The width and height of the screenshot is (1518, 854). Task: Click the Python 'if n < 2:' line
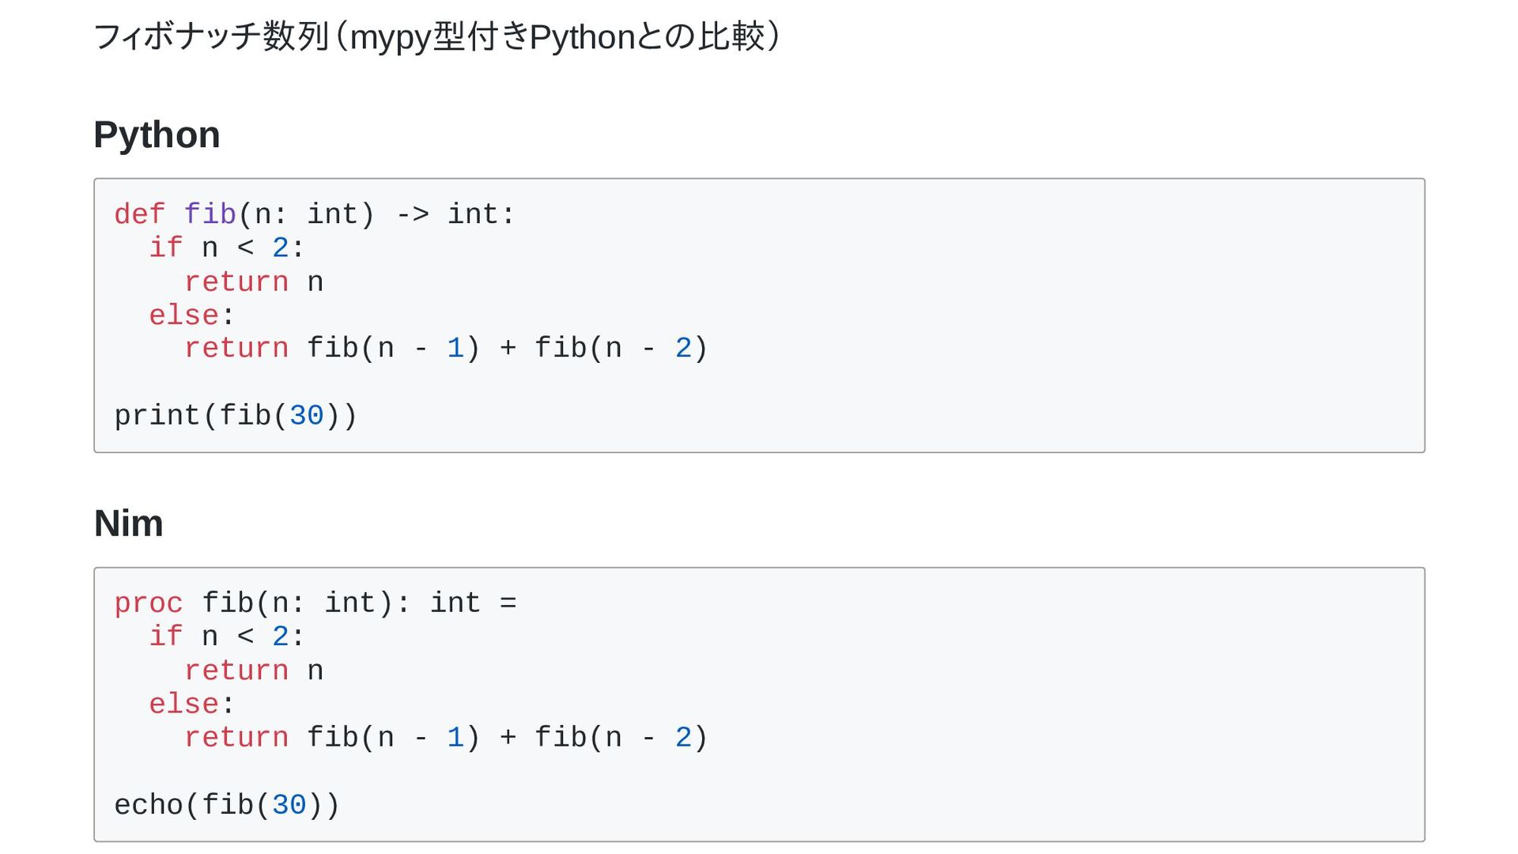coord(227,248)
